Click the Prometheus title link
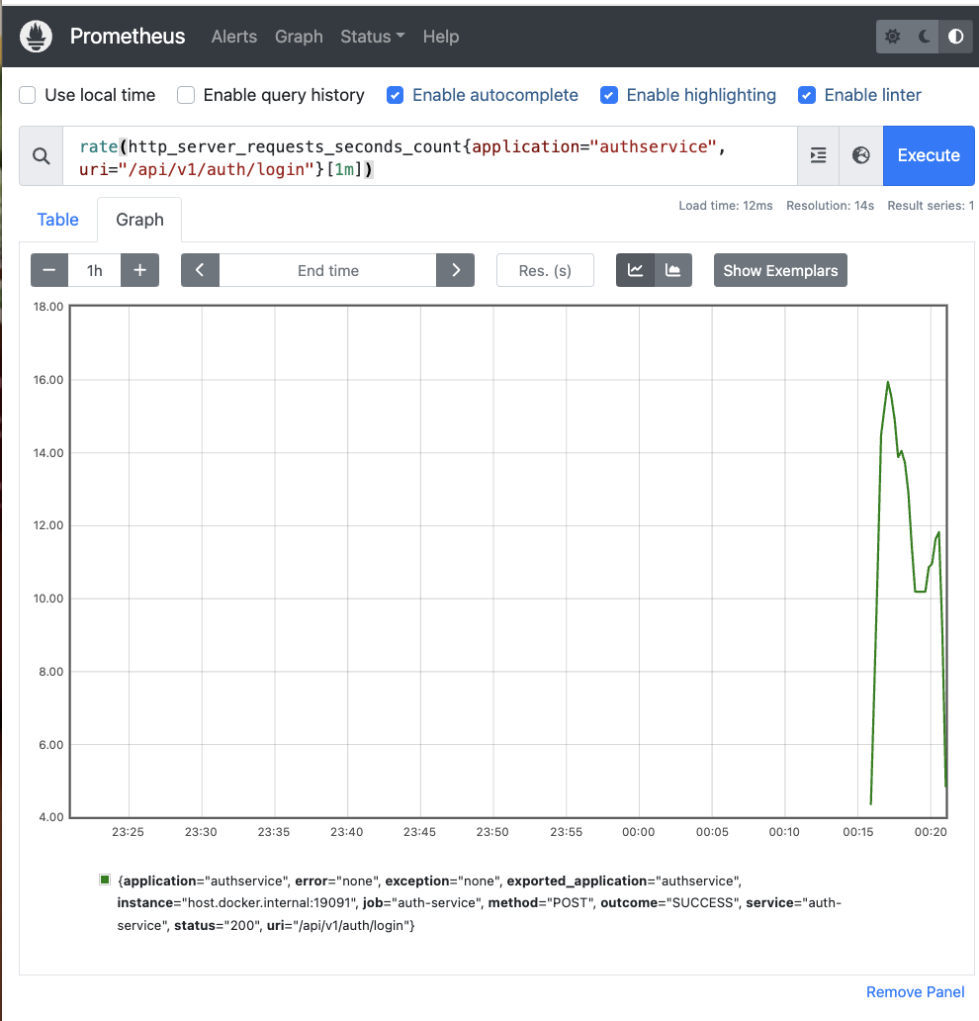979x1021 pixels. tap(128, 37)
